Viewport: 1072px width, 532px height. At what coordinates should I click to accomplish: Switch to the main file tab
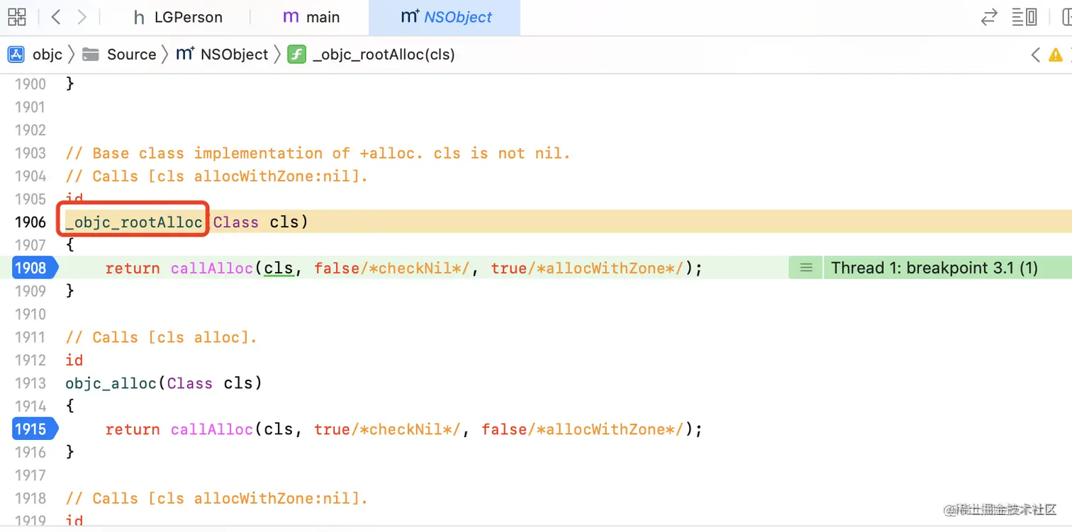click(x=311, y=17)
